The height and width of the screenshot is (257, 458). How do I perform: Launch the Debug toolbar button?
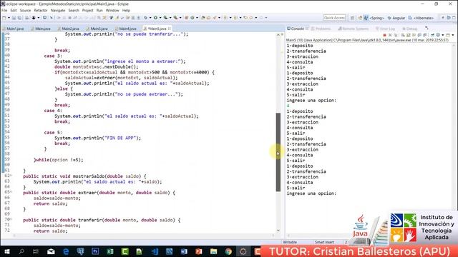[146, 18]
